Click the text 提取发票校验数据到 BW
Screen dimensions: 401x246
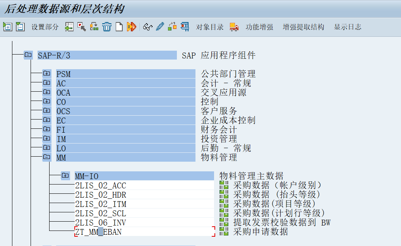click(x=282, y=222)
